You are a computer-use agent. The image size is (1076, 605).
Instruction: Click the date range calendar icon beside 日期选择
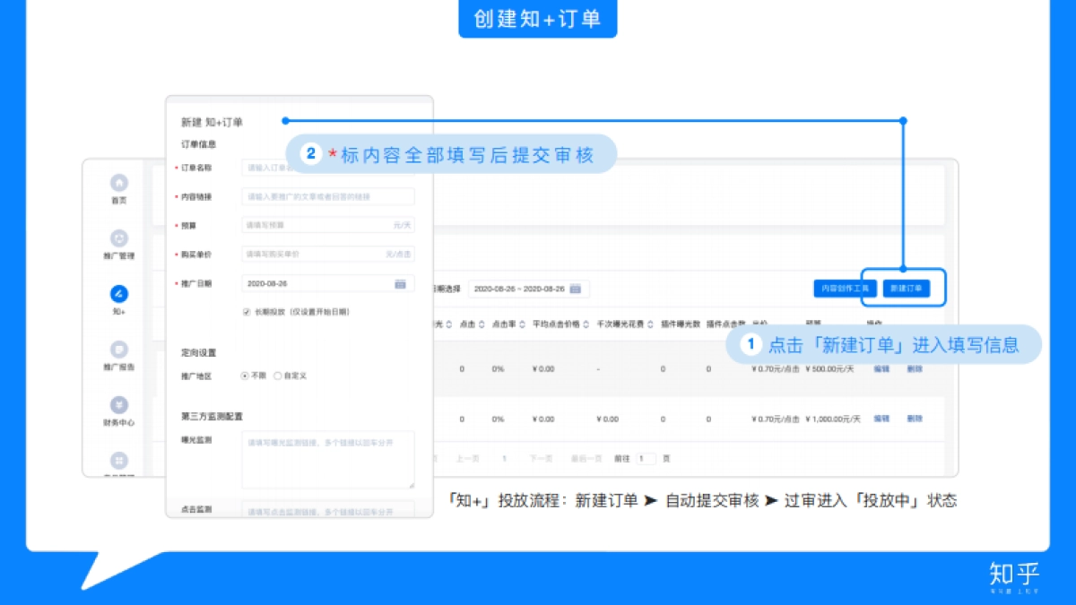coord(577,289)
